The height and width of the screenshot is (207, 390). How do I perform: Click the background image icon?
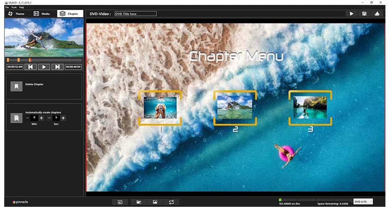pos(155,202)
